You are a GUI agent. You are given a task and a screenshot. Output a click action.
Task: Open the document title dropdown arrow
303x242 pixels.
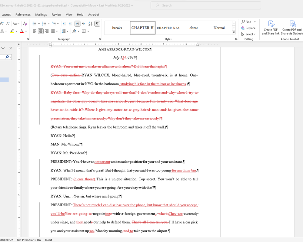[x=132, y=5]
